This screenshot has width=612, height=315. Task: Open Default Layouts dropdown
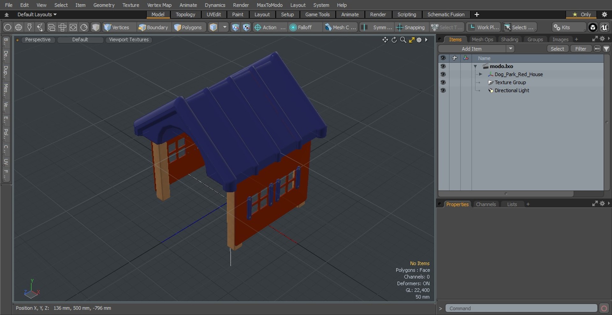[x=37, y=15]
